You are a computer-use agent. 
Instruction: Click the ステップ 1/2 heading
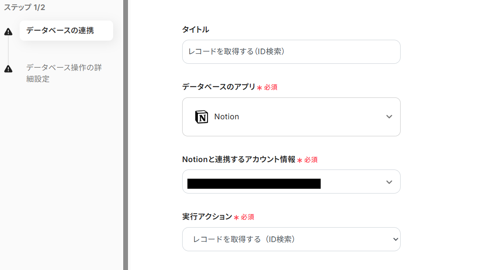pyautogui.click(x=24, y=7)
